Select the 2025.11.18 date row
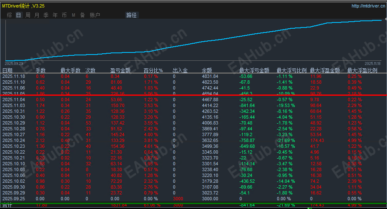Screen dimensions: 387x209 194,77
